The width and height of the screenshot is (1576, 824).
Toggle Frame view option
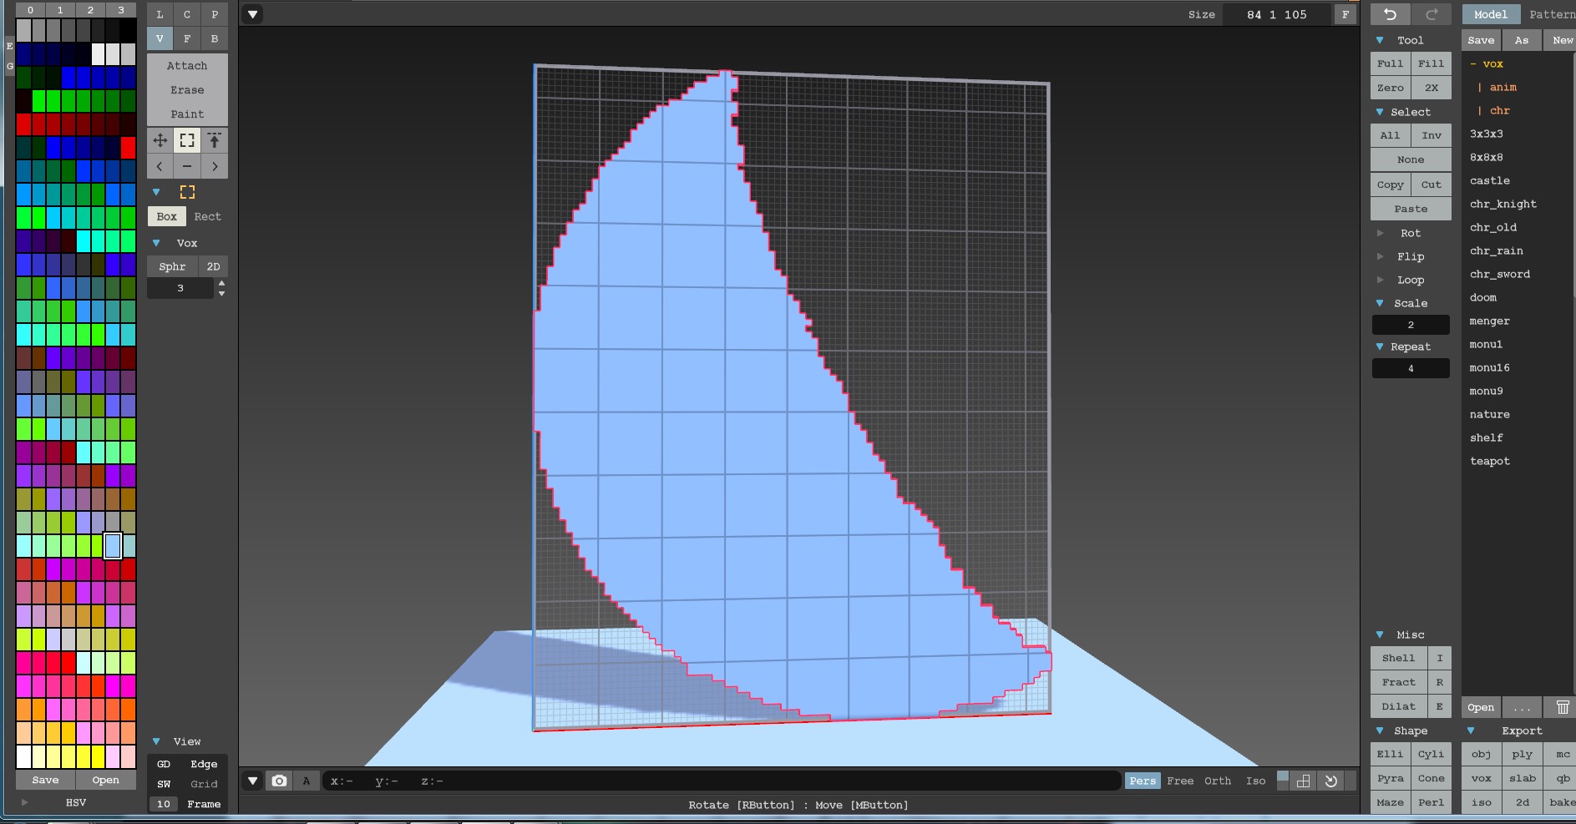coord(204,804)
